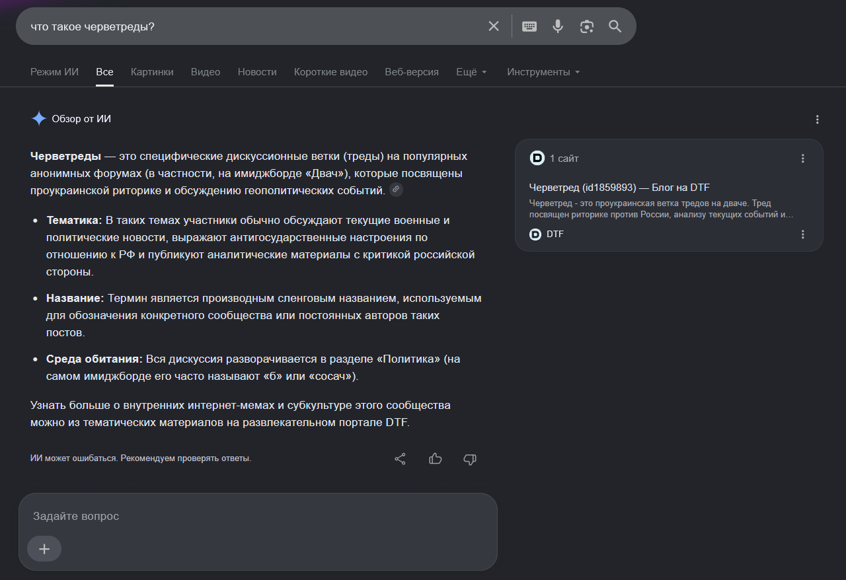Focus the 'Задайте вопрос' input box

(x=258, y=516)
